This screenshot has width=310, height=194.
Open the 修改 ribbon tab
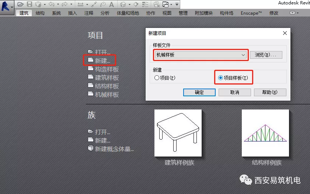(x=274, y=13)
